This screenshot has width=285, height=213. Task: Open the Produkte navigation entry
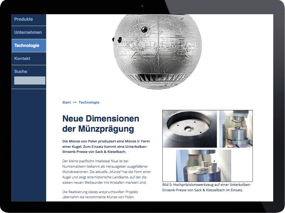pos(24,19)
